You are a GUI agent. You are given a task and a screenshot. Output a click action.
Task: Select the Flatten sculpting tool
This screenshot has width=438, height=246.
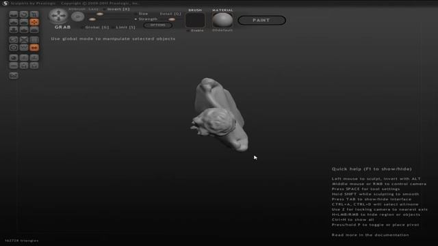pos(24,22)
